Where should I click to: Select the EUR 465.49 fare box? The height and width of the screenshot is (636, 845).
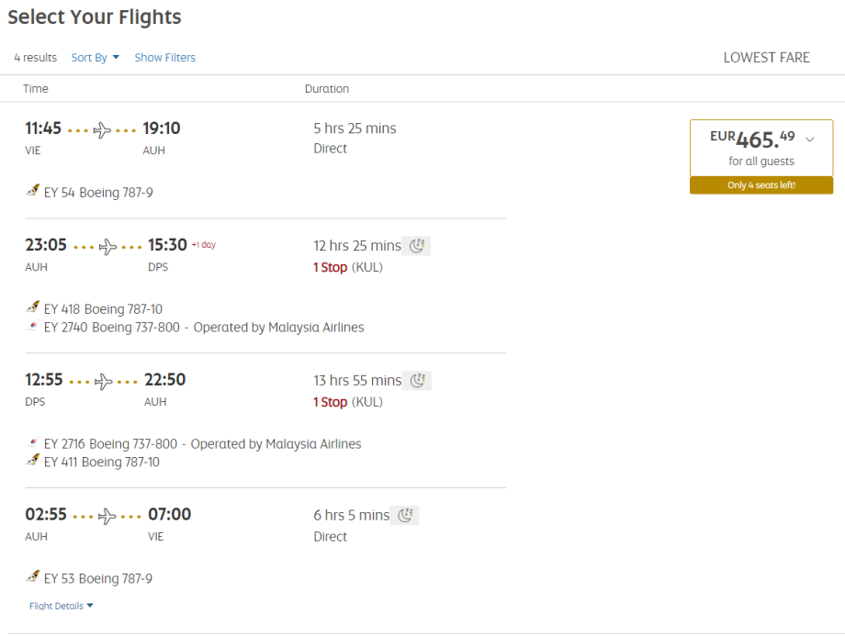pos(760,147)
